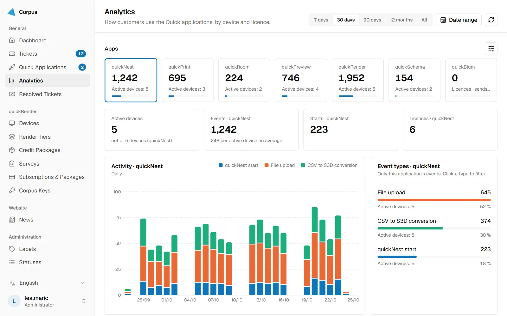Open Dashboard via its home icon
This screenshot has height=316, width=507.
coord(12,40)
